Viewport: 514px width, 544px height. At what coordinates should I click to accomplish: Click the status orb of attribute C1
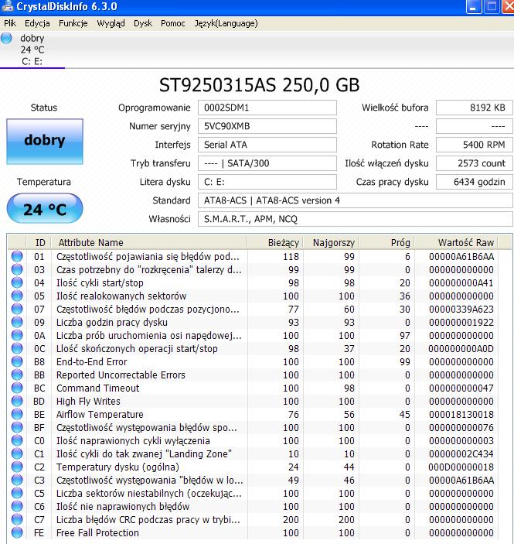pos(17,453)
